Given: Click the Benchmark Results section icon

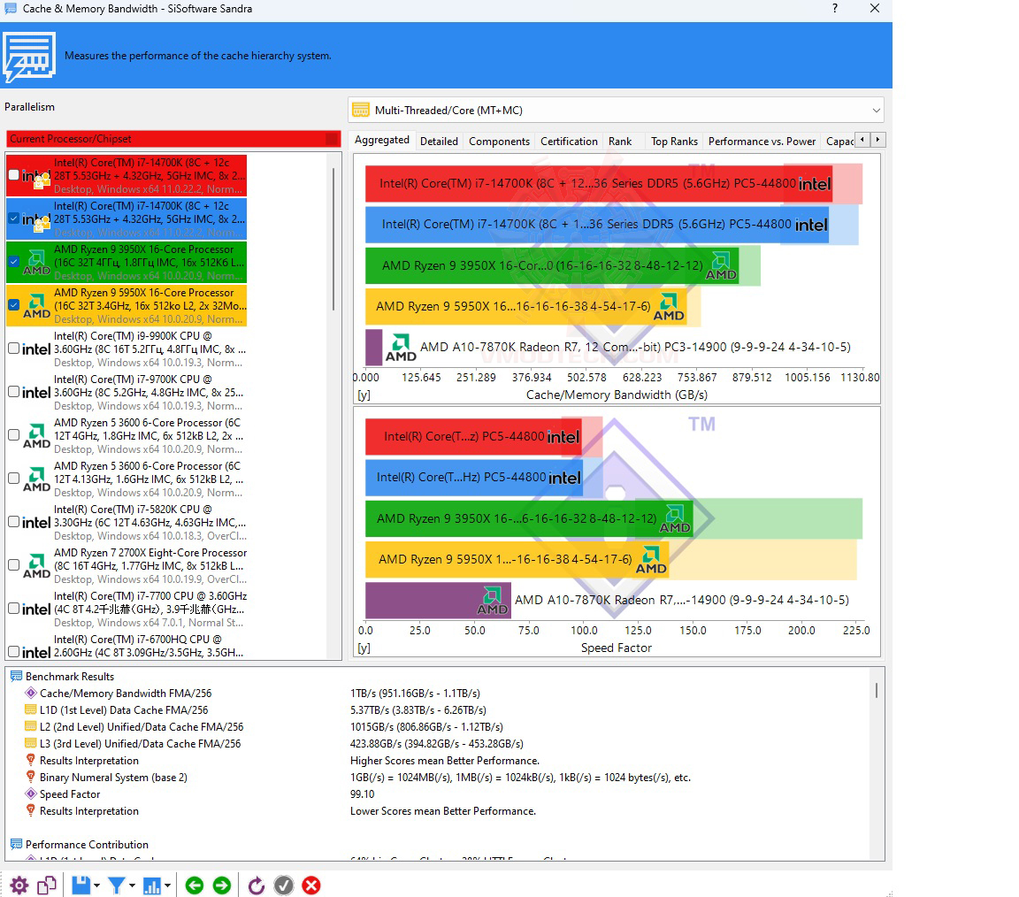Looking at the screenshot, I should (16, 676).
